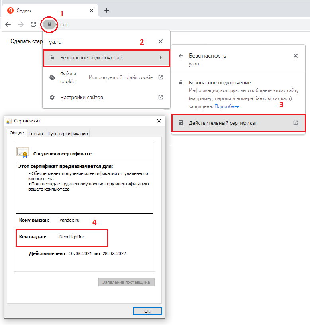Close the Безопасность panel
Image resolution: width=310 pixels, height=328 pixels.
(x=295, y=56)
